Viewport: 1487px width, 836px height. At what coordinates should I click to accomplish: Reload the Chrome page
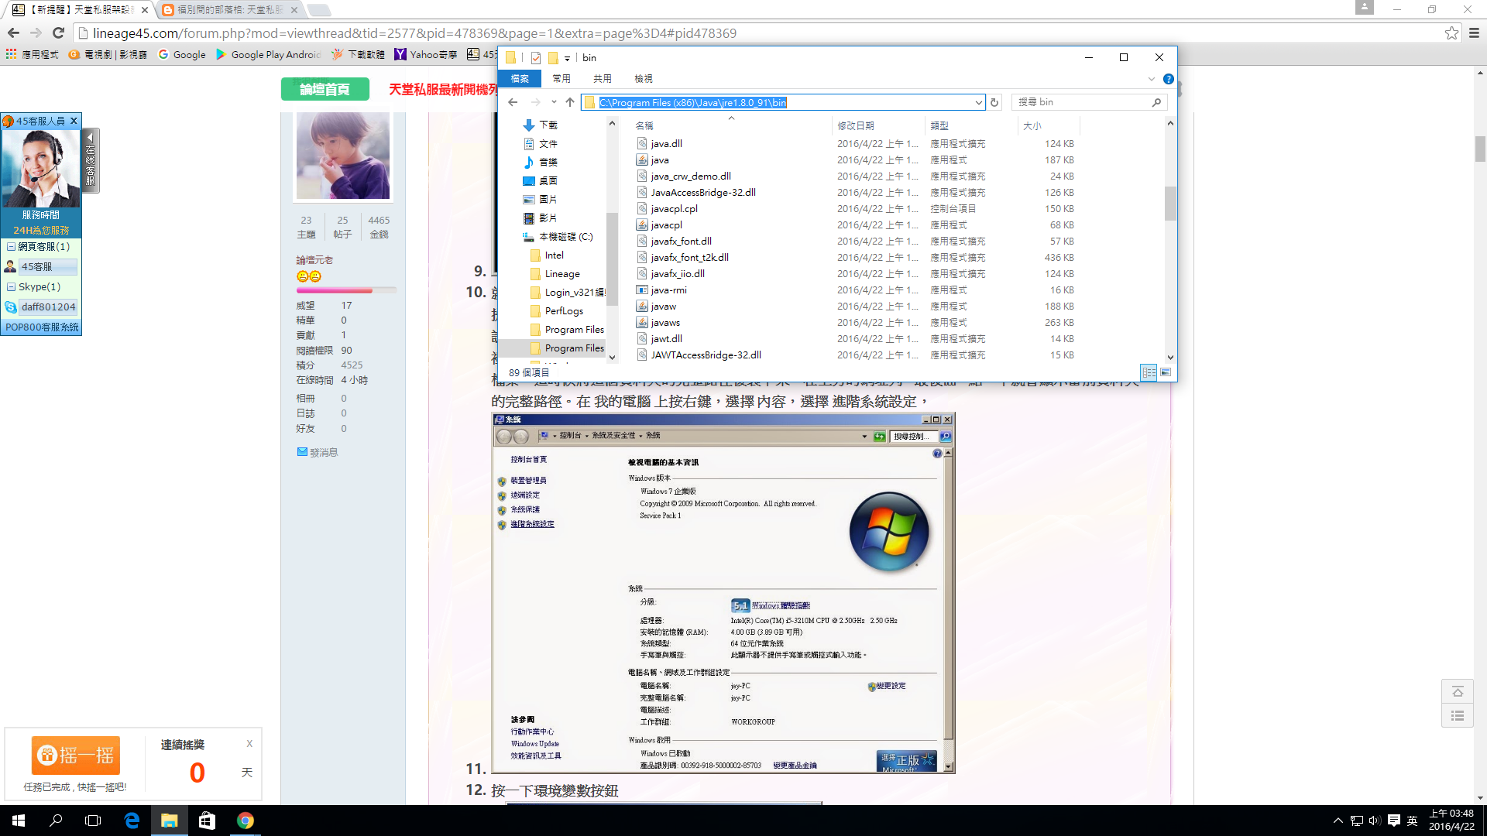[x=58, y=33]
